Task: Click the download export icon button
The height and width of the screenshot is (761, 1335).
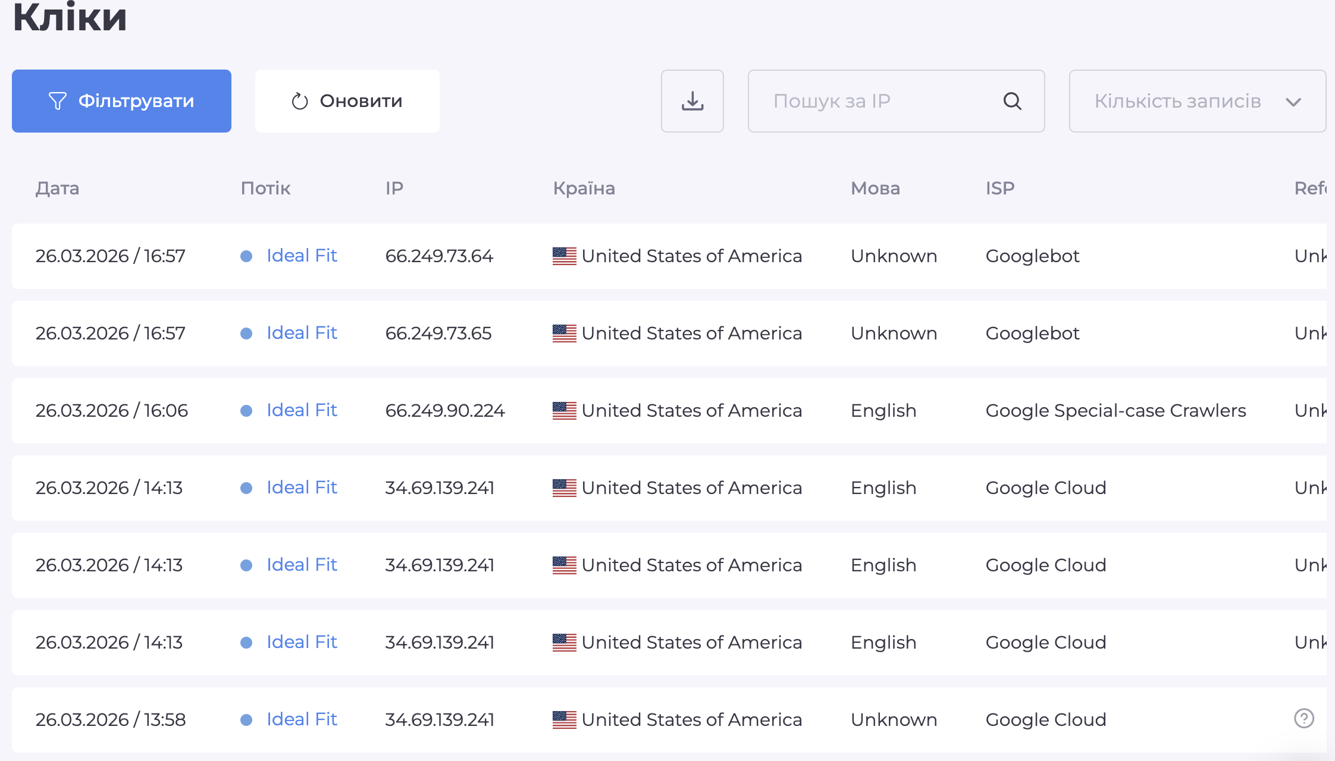Action: pyautogui.click(x=692, y=101)
